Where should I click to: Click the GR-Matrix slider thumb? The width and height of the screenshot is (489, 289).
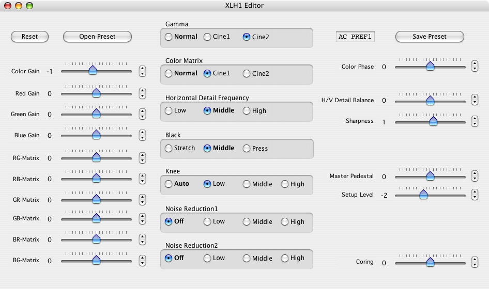(96, 199)
